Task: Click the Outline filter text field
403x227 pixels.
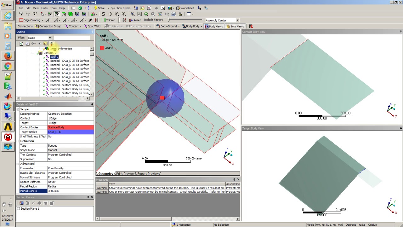Action: pyautogui.click(x=72, y=38)
